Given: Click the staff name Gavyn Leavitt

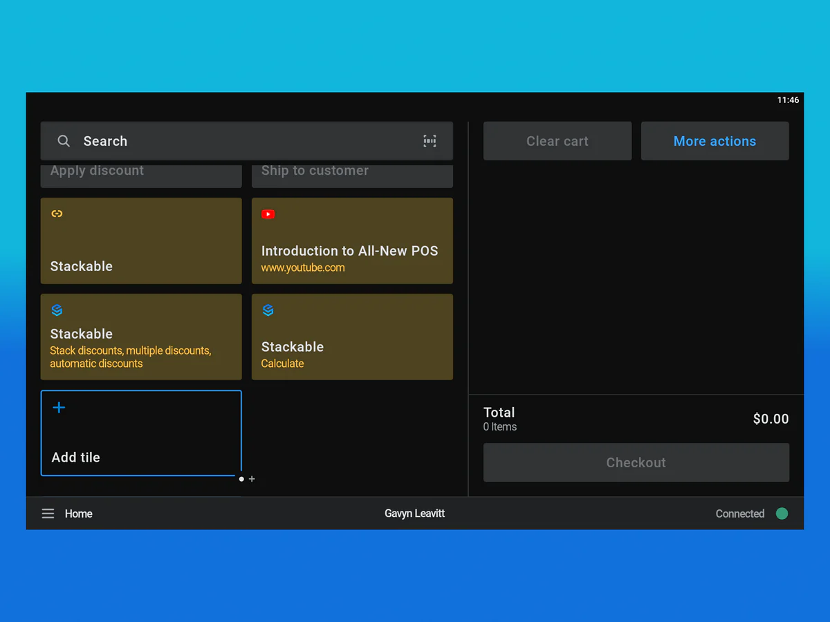Looking at the screenshot, I should [x=414, y=513].
